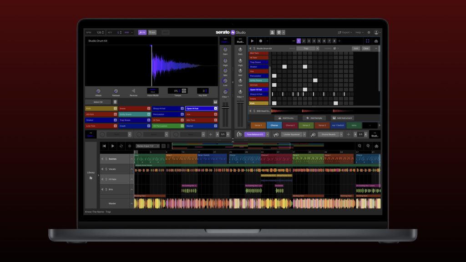Click Select All pads button

click(x=98, y=102)
